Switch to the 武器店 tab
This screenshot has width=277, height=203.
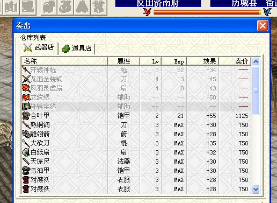[x=39, y=48]
